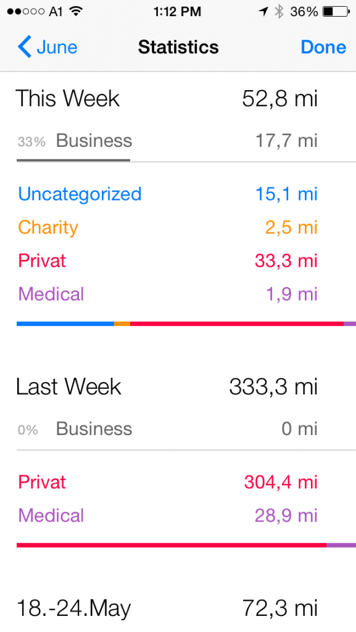Tap the Bluetooth icon in status bar
The width and height of the screenshot is (356, 632).
click(279, 12)
